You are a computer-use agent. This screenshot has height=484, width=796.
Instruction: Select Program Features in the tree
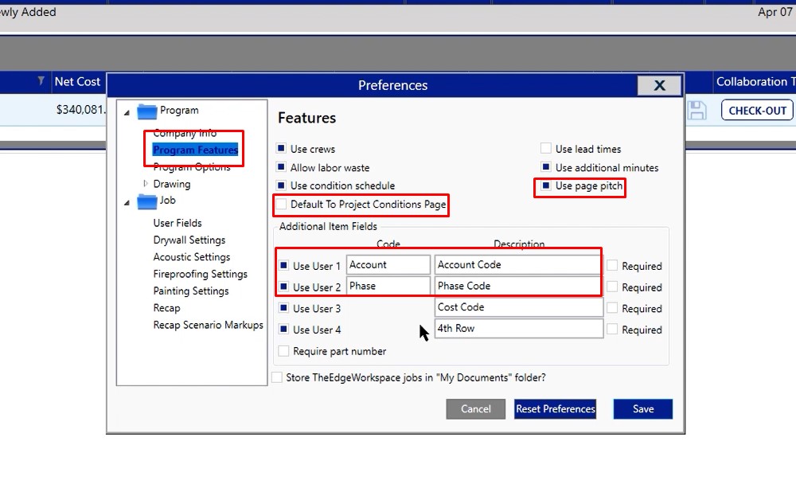pos(195,150)
